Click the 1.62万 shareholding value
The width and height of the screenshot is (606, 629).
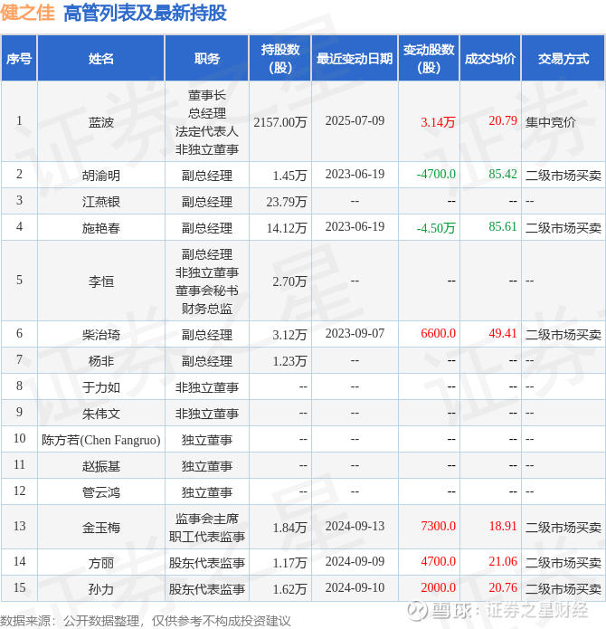(289, 589)
